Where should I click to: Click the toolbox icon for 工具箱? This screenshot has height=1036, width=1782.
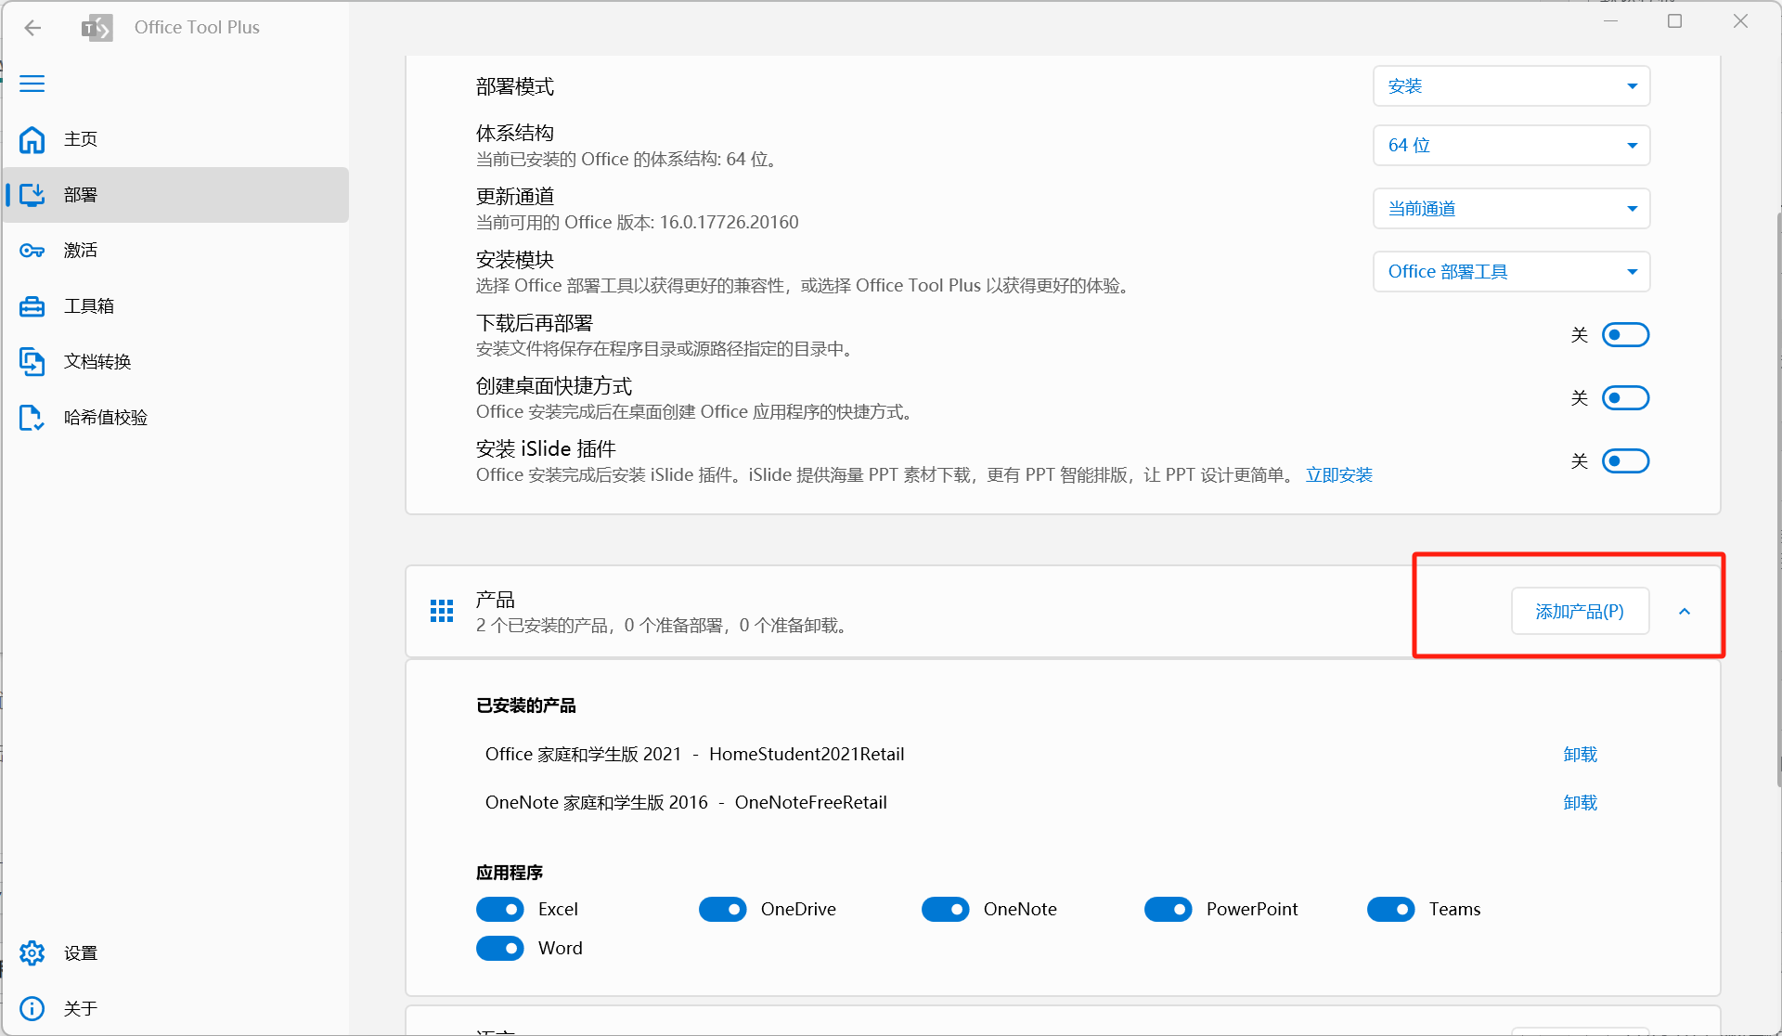pos(32,306)
